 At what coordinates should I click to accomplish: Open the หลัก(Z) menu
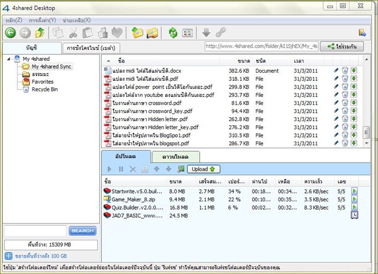tap(14, 20)
